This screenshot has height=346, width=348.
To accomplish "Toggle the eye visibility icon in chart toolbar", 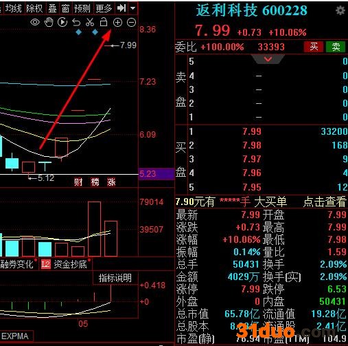I will (x=35, y=23).
